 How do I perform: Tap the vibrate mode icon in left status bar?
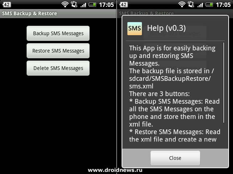click(x=74, y=4)
